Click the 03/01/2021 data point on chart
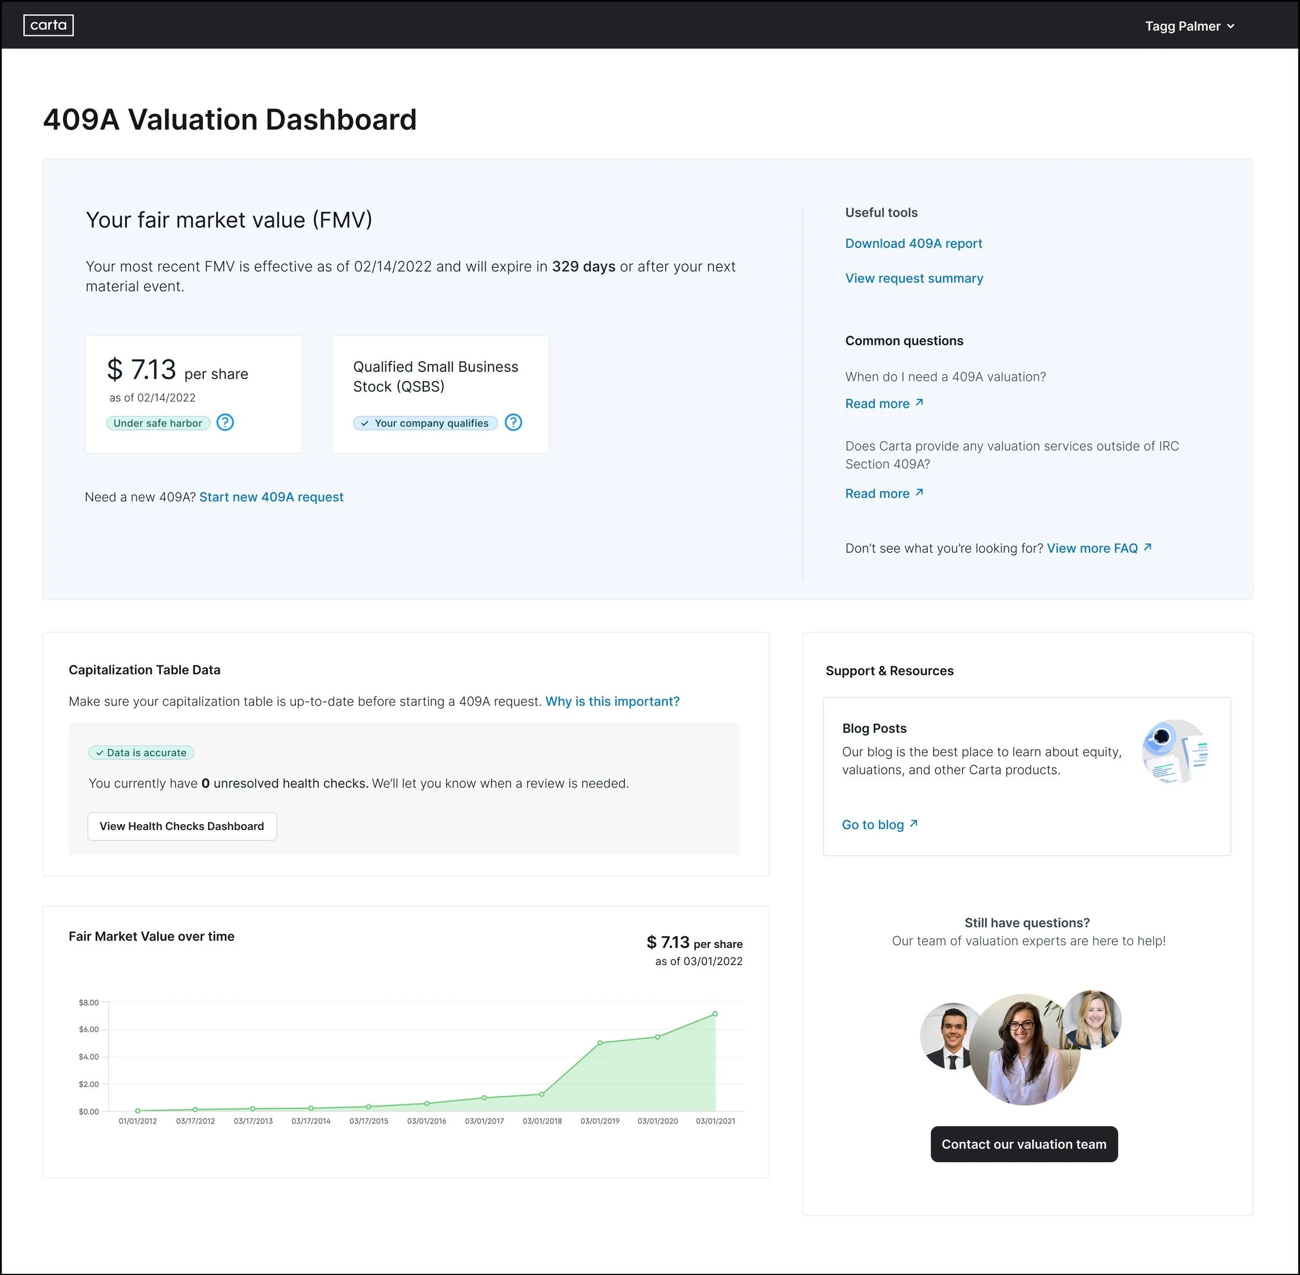The image size is (1300, 1275). click(x=714, y=1014)
